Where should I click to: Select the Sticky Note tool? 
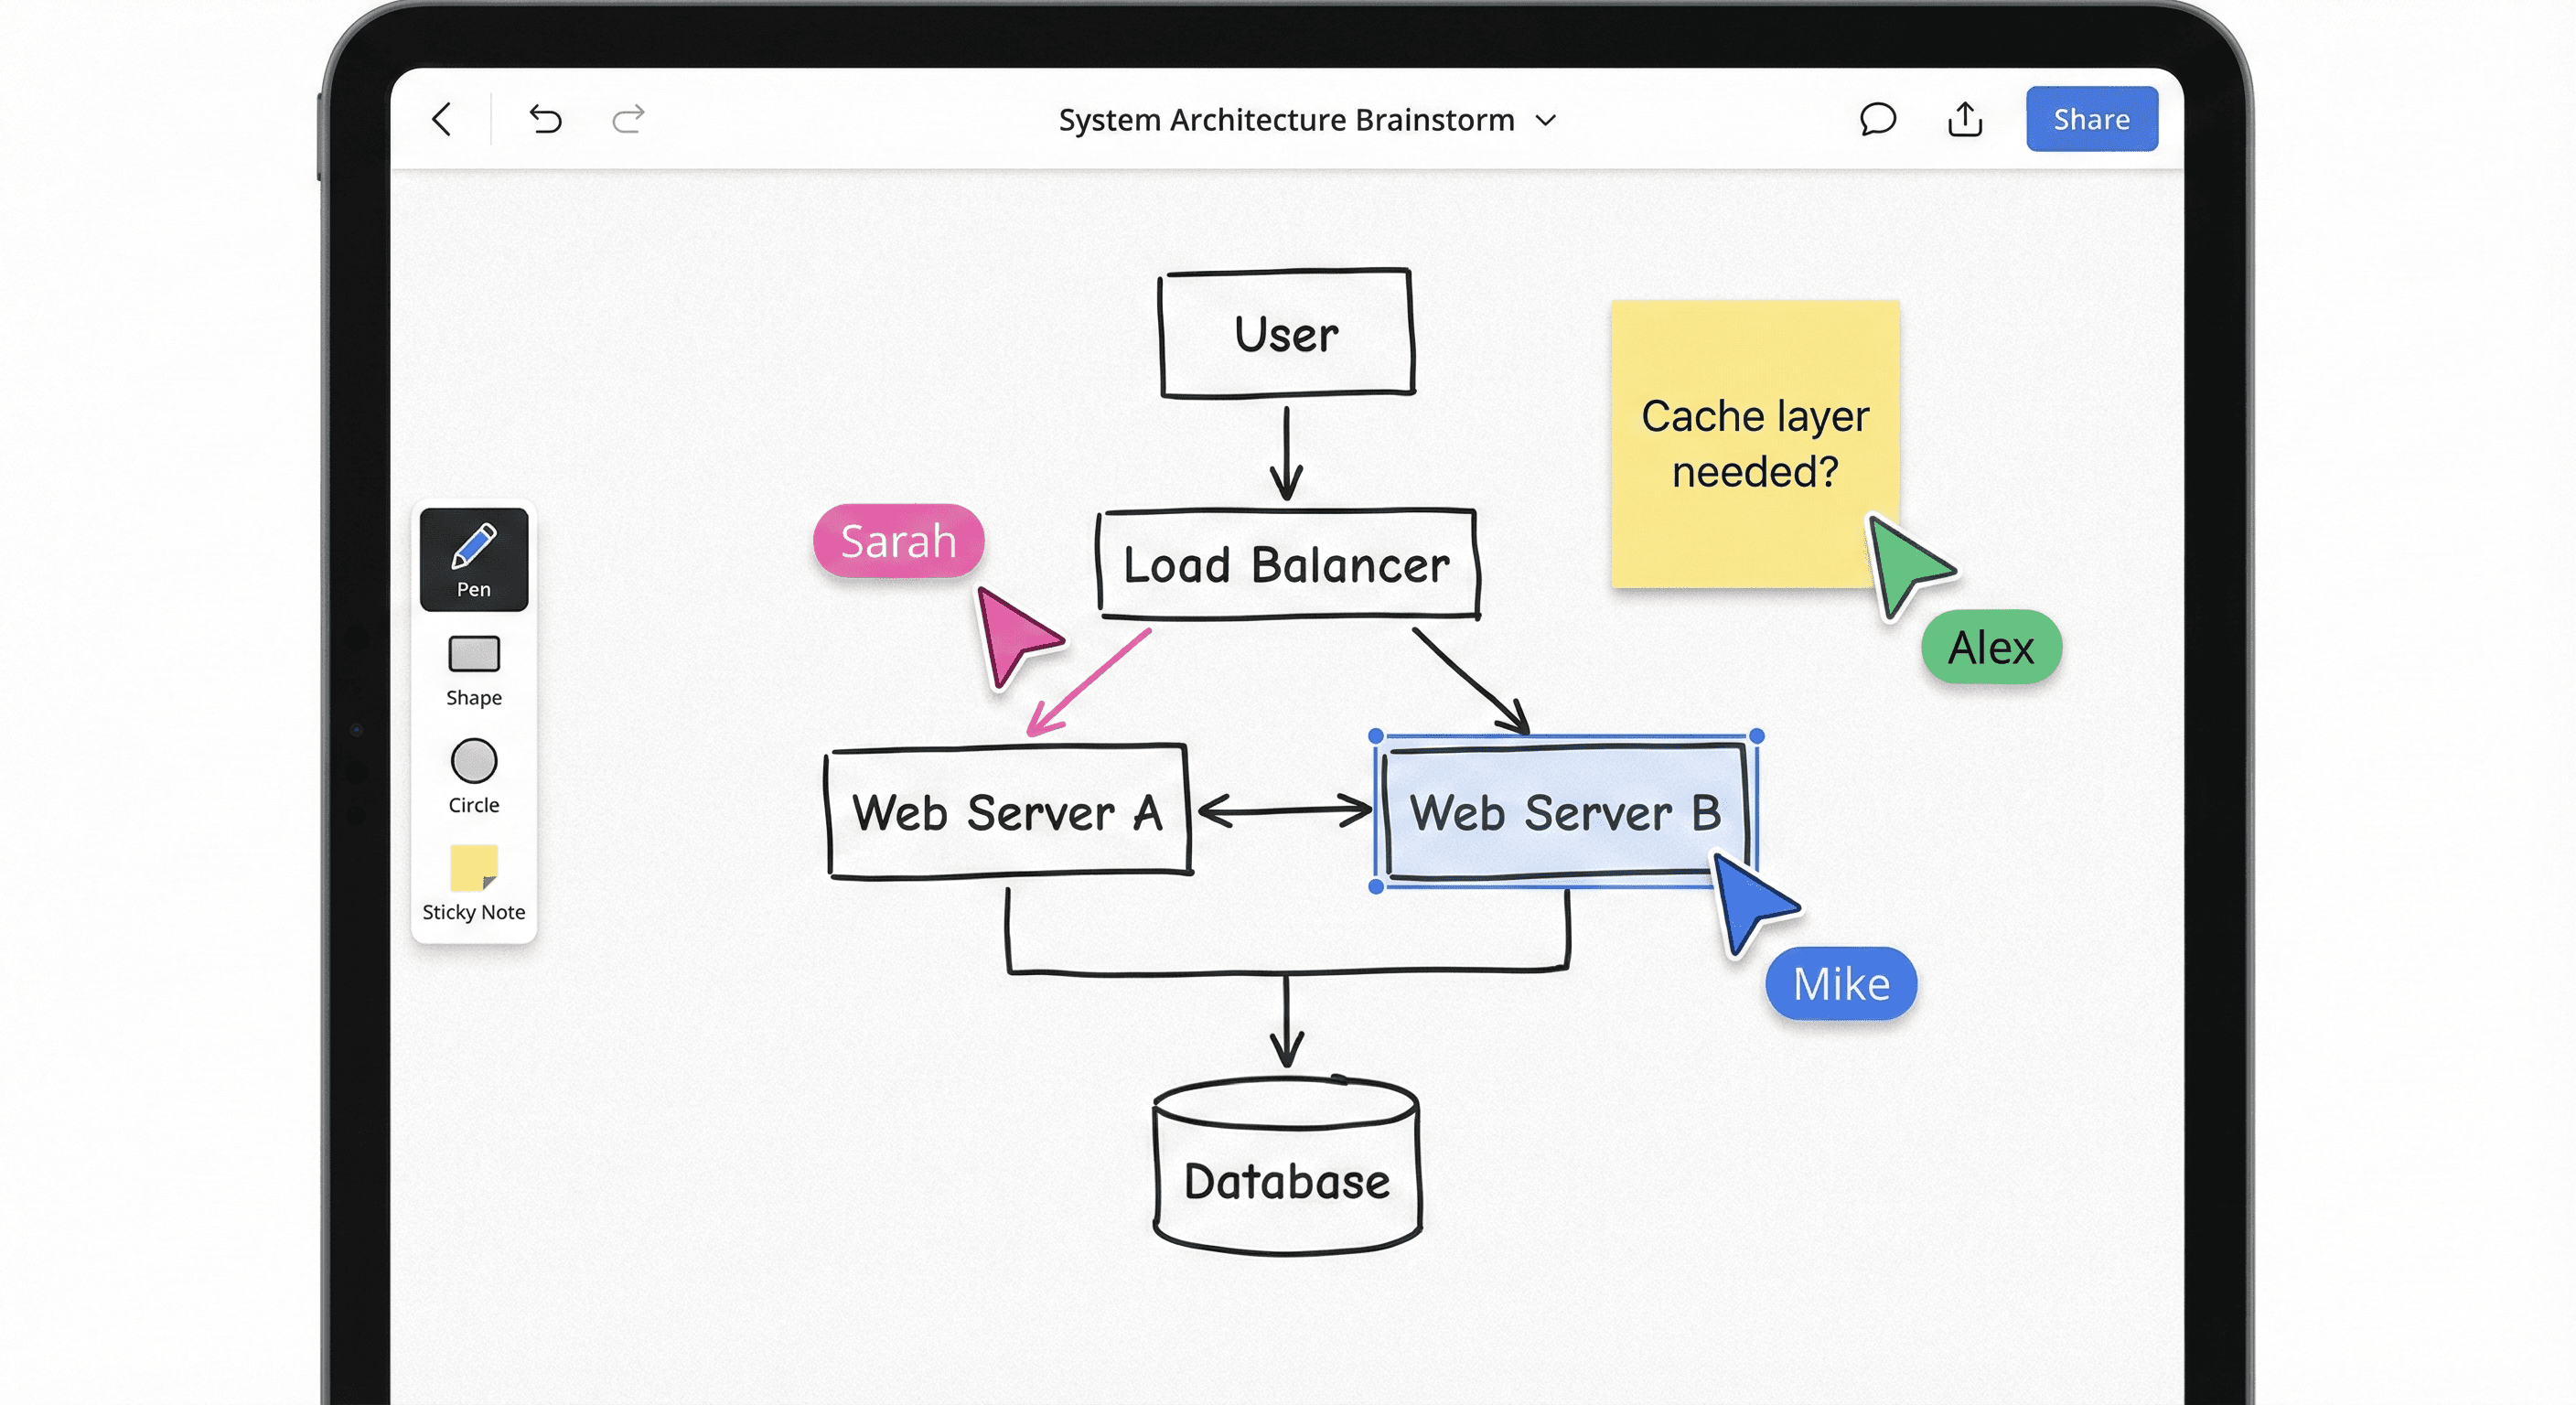click(473, 870)
